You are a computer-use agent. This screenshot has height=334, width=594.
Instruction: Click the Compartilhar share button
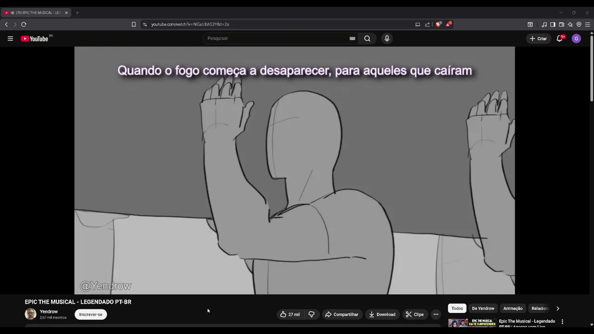342,315
